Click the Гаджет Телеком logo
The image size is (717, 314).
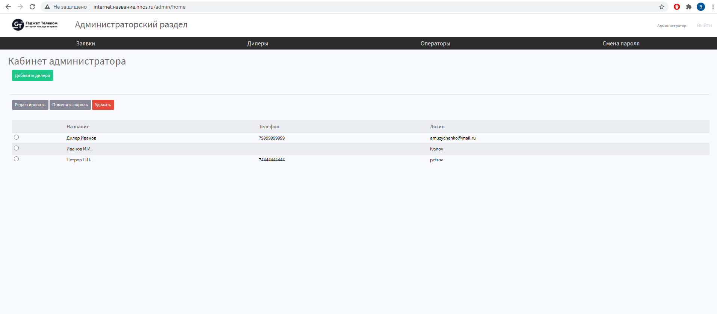click(x=35, y=25)
